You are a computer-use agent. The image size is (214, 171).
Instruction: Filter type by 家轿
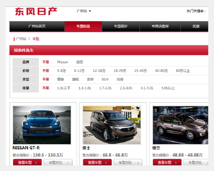(x=90, y=79)
